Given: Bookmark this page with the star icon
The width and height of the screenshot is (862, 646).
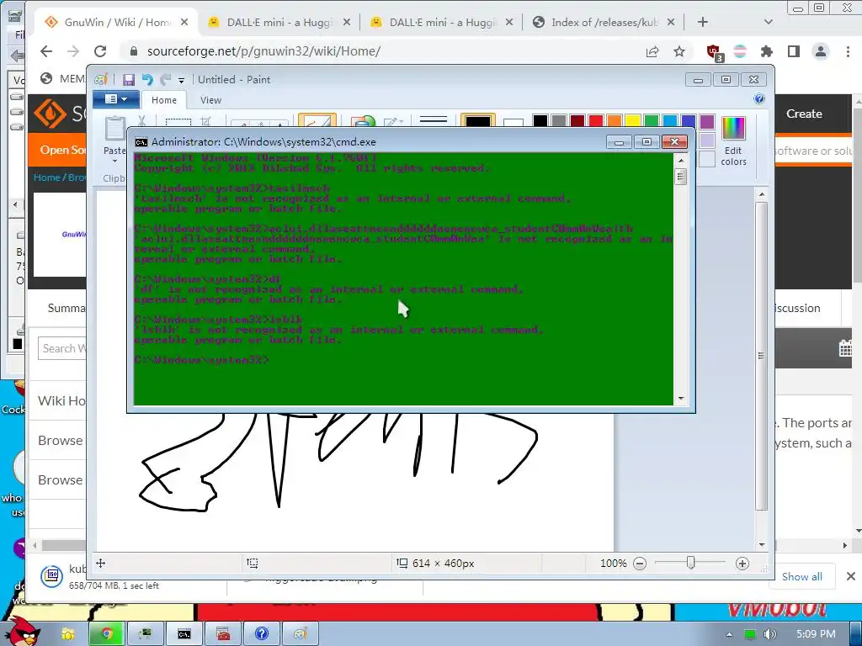Looking at the screenshot, I should tap(679, 51).
